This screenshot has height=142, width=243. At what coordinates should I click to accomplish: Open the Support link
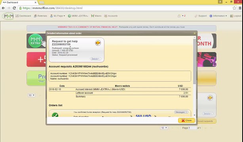(201, 16)
